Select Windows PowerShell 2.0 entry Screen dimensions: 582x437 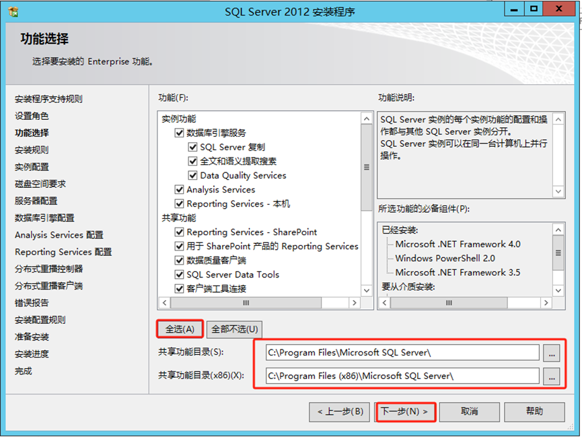tap(445, 259)
